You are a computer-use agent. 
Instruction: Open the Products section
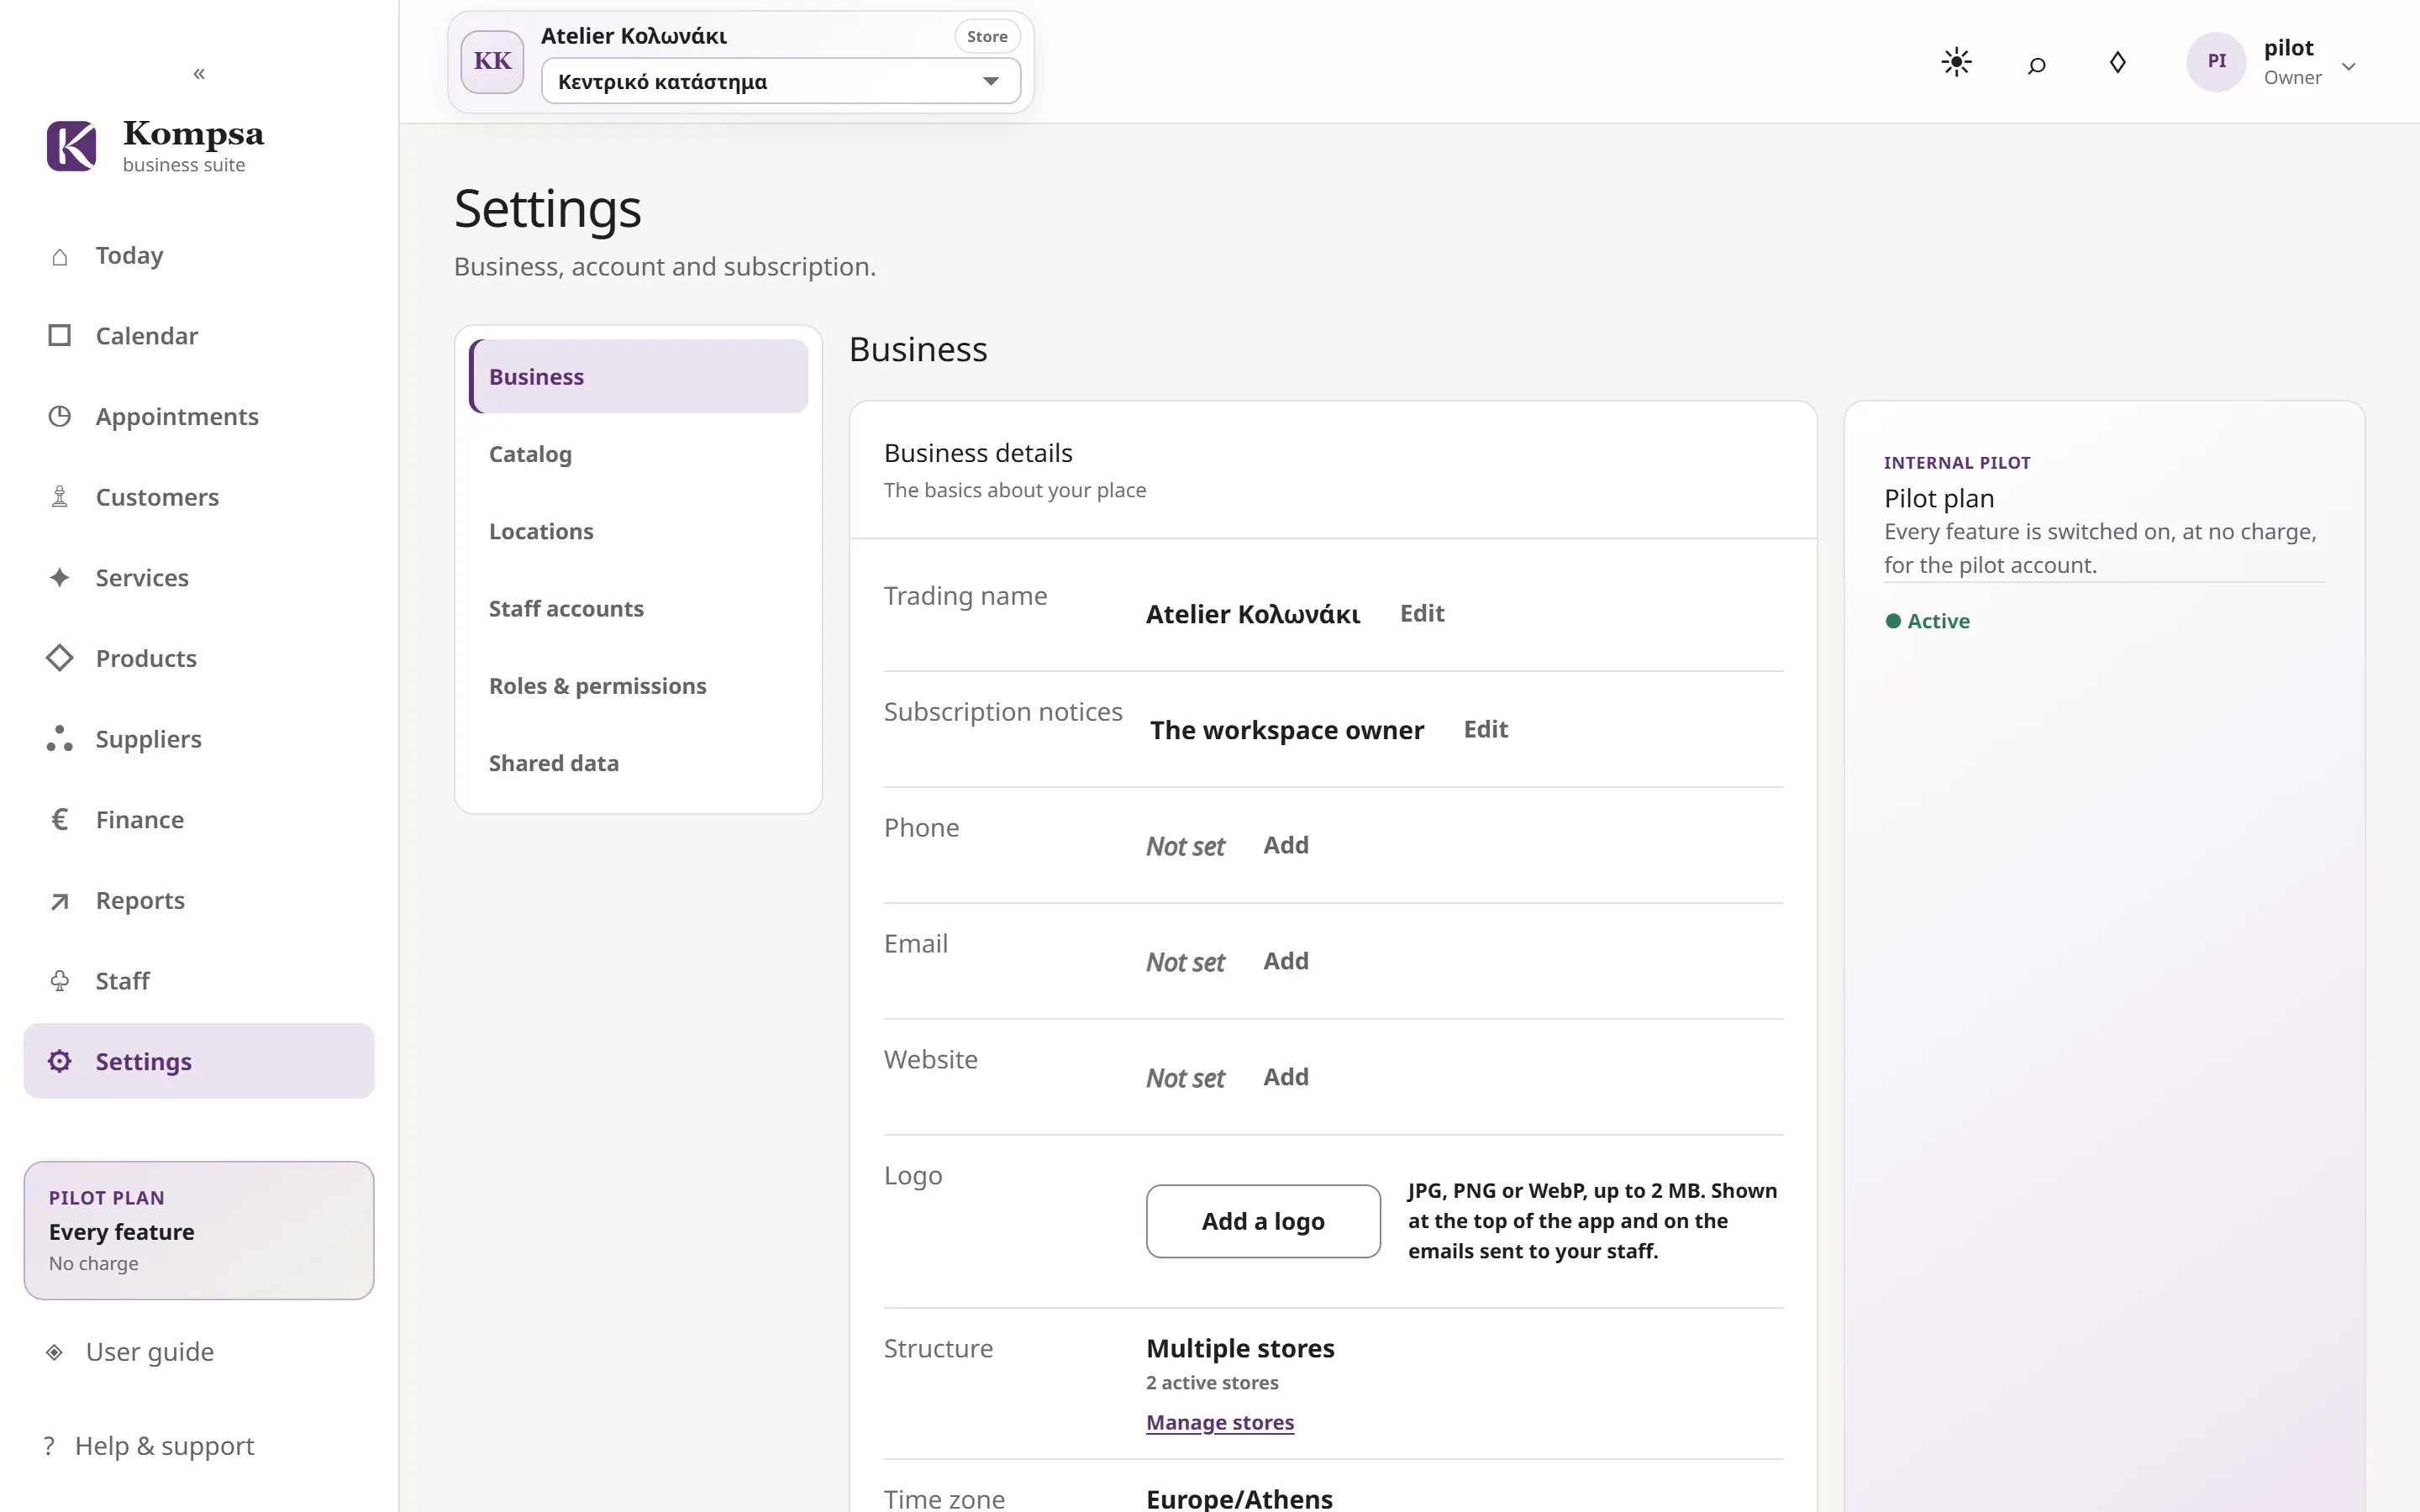199,658
